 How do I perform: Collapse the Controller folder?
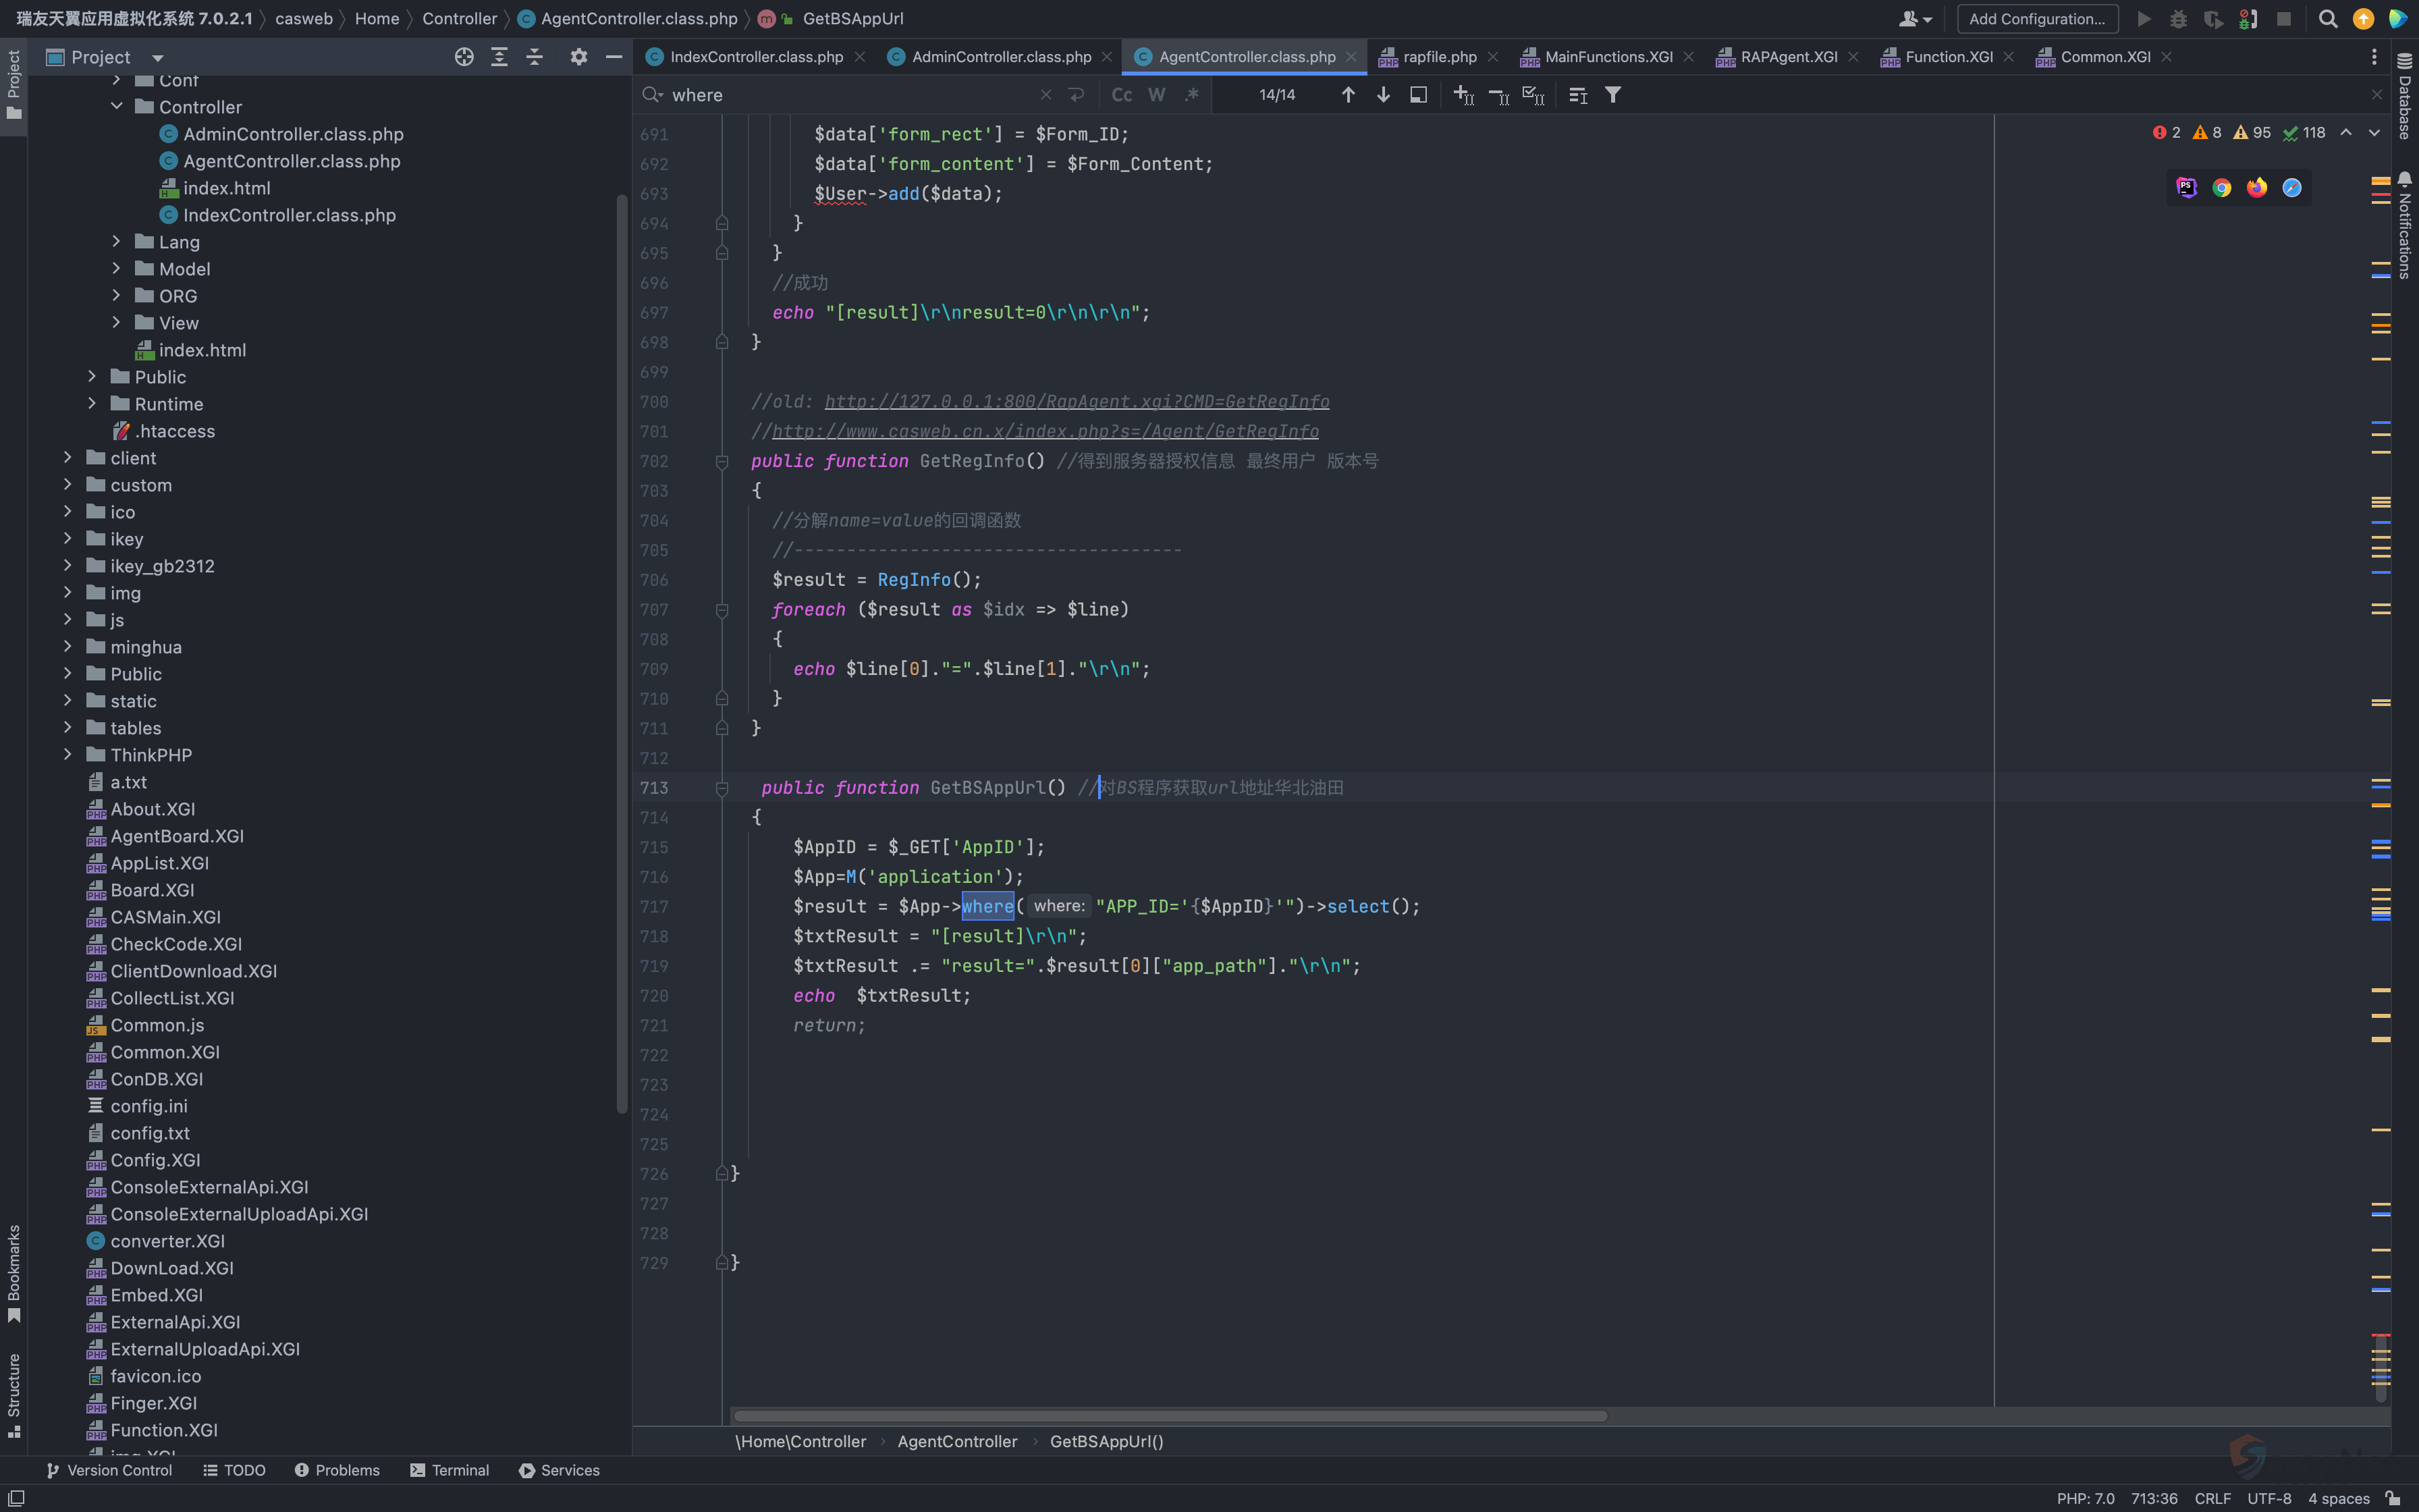click(x=117, y=107)
